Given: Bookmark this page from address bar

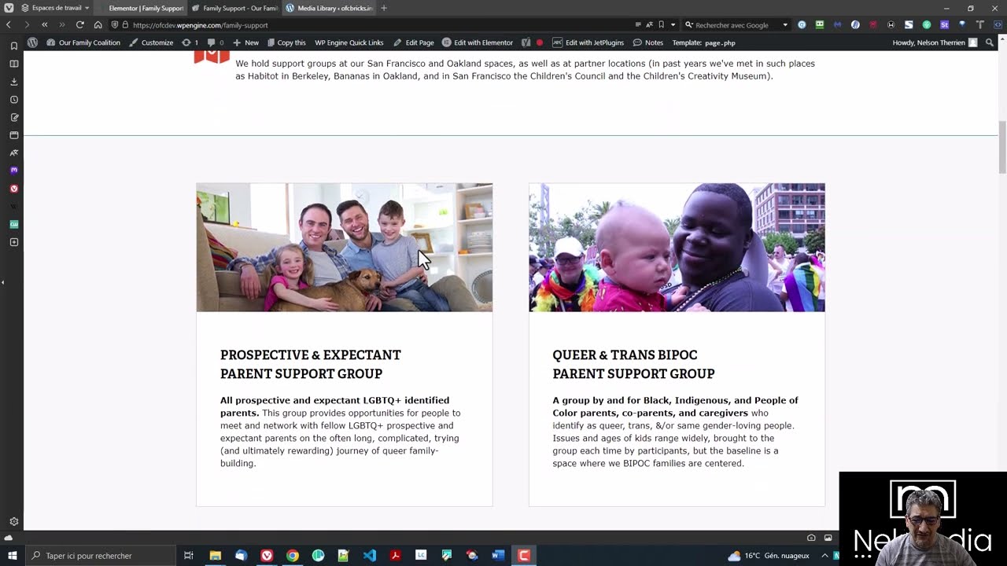Looking at the screenshot, I should 662,25.
